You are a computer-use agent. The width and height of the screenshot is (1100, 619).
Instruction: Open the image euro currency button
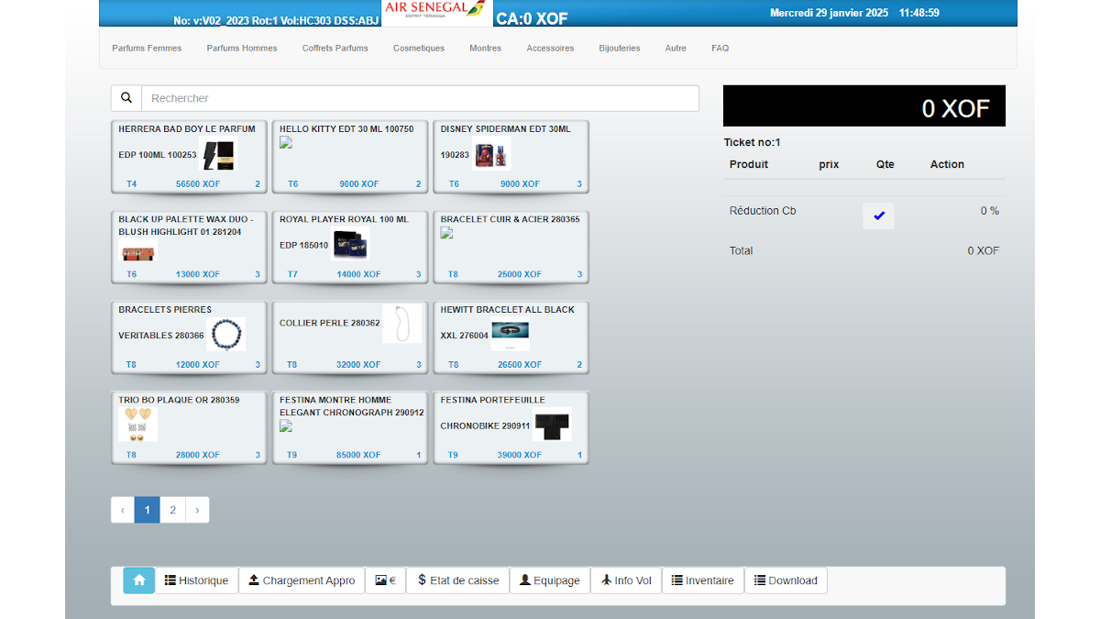[386, 580]
